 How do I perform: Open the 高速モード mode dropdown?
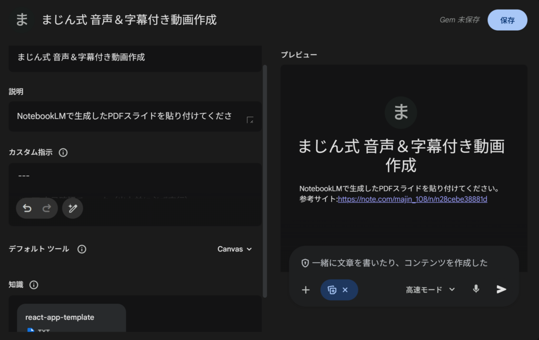point(428,289)
